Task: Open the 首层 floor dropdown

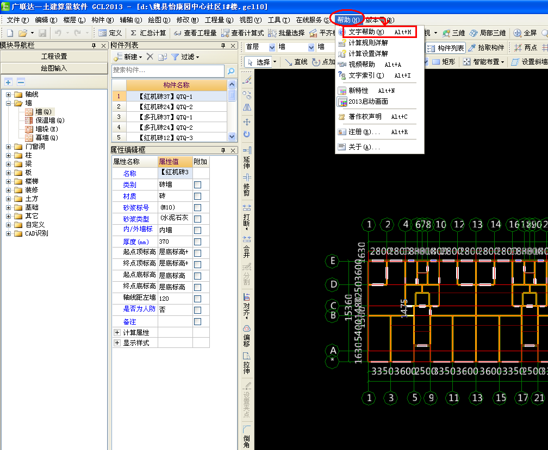Action: tap(272, 47)
